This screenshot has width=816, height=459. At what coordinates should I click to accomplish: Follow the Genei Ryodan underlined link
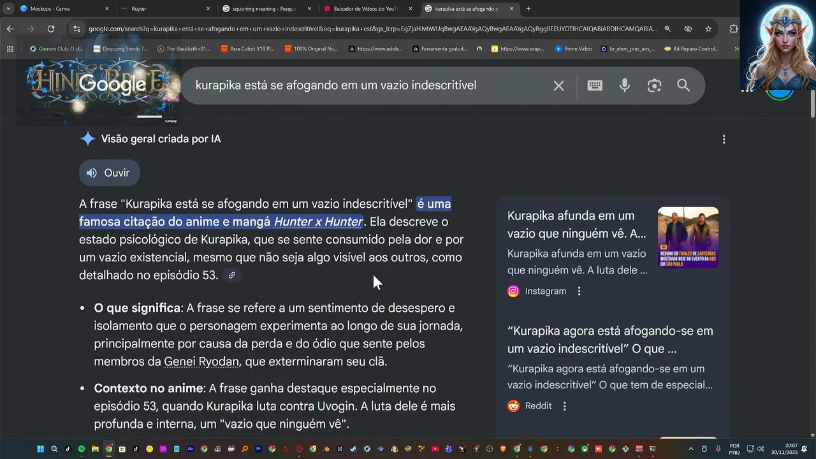click(201, 361)
